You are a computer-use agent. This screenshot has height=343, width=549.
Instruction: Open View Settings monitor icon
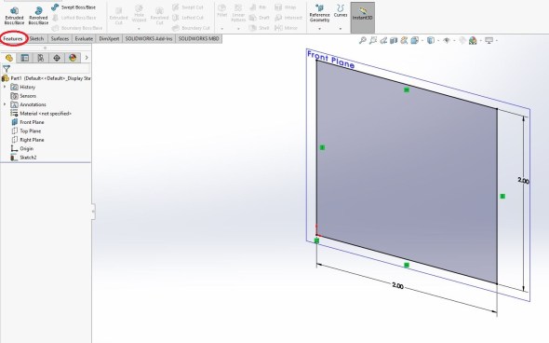pos(489,41)
